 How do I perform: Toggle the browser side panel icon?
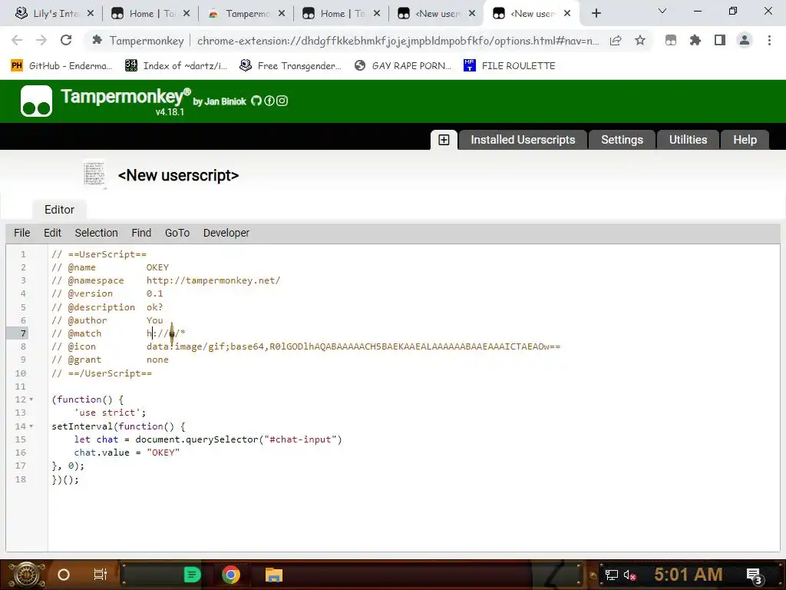click(x=720, y=41)
